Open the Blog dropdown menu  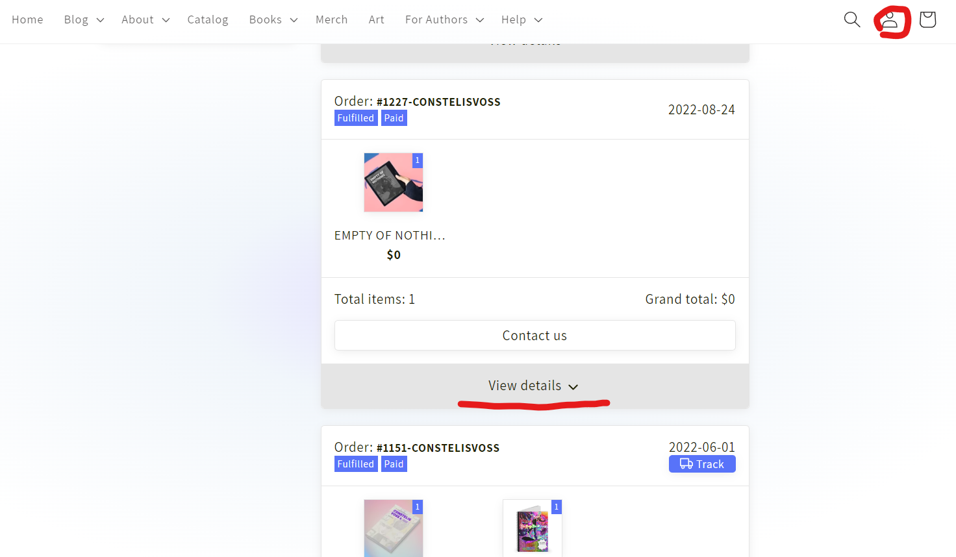click(x=84, y=19)
